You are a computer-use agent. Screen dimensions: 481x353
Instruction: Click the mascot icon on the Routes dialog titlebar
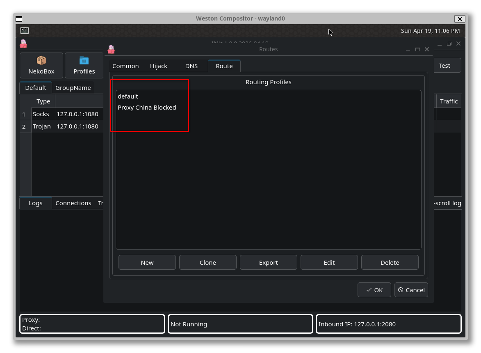coord(111,49)
